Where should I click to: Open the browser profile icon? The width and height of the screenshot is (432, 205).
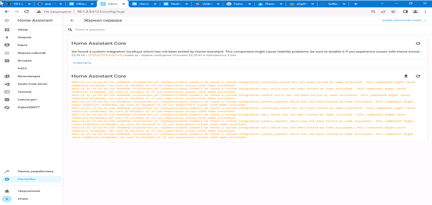click(415, 12)
